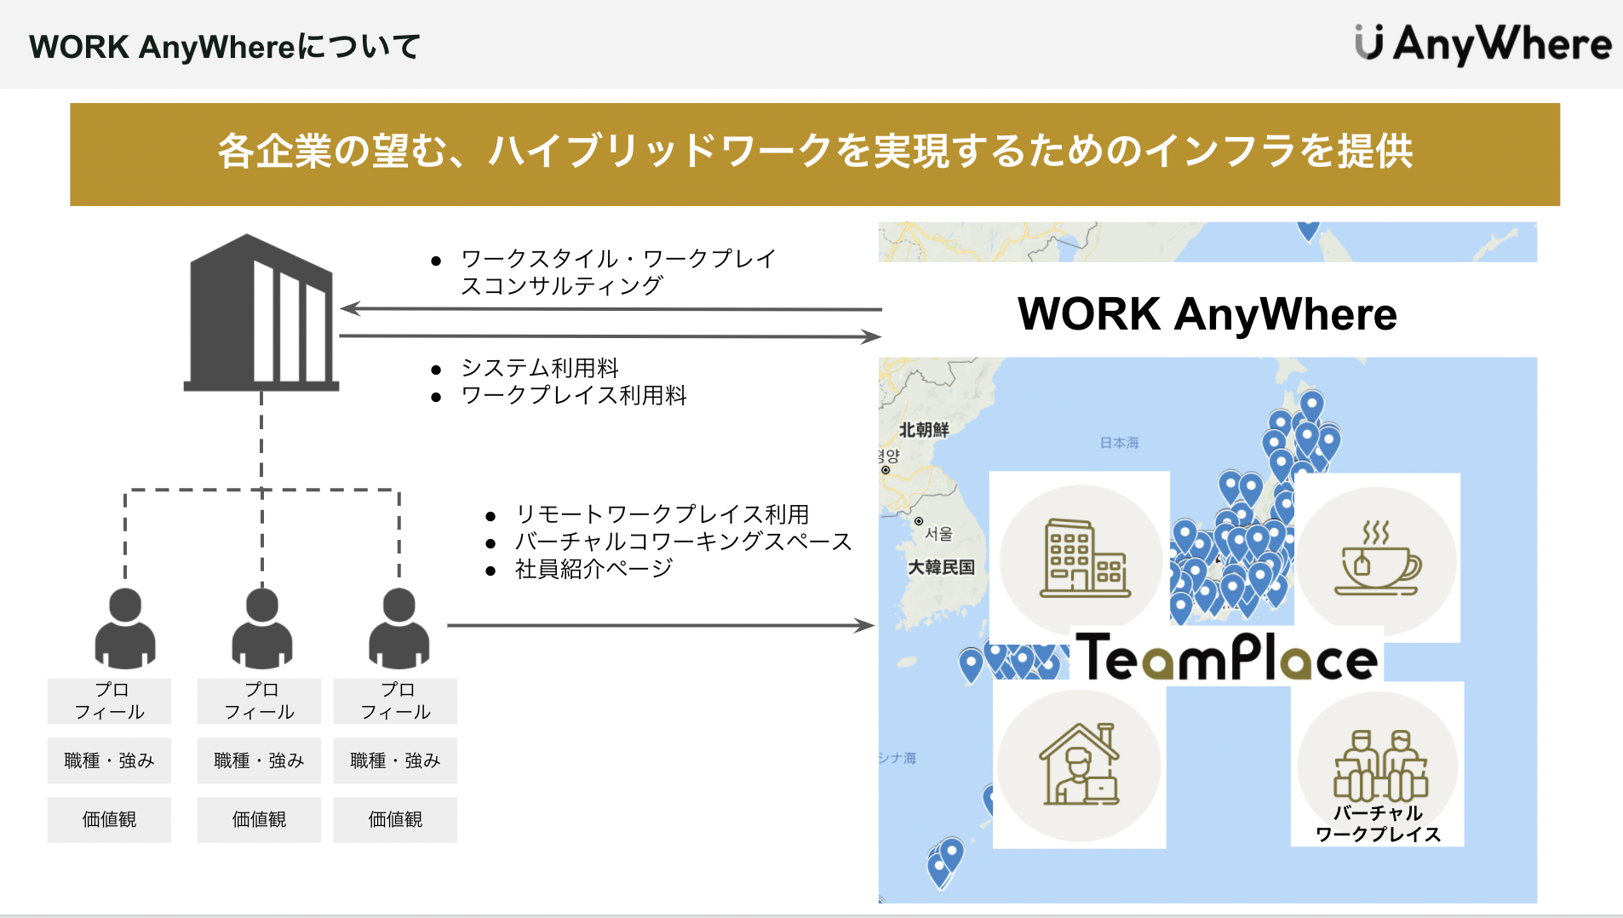Select the gold headline banner text
This screenshot has width=1623, height=918.
(815, 152)
